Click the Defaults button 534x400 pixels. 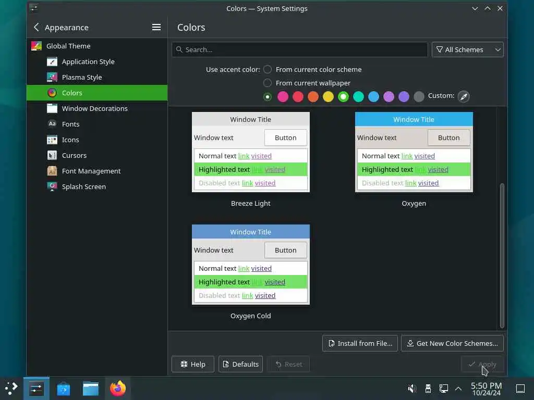240,364
